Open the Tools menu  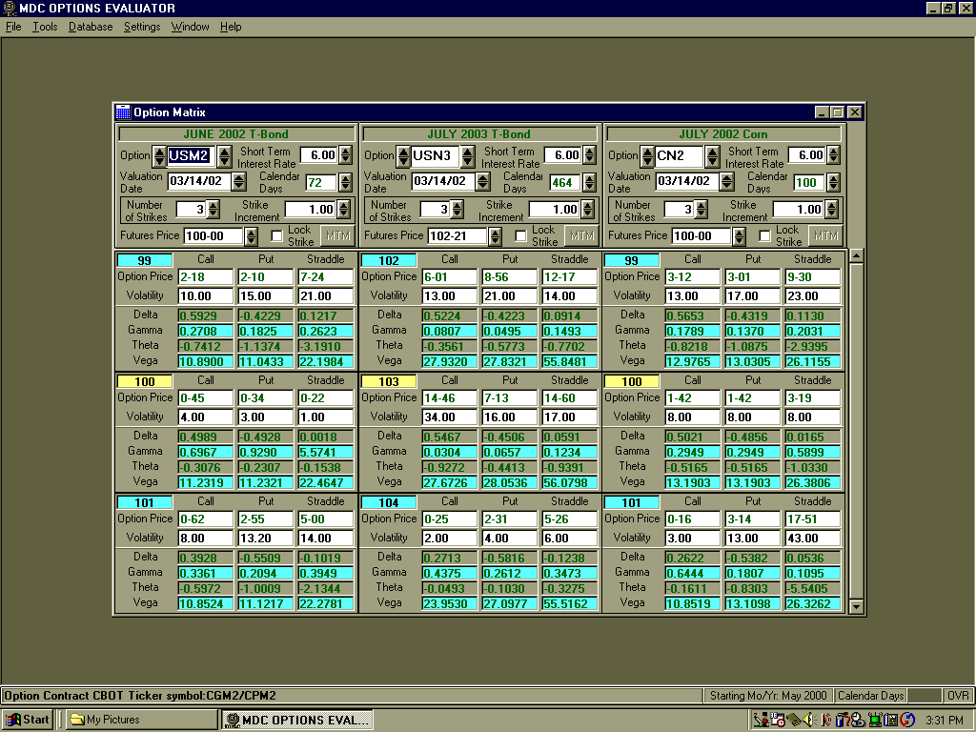pyautogui.click(x=45, y=27)
